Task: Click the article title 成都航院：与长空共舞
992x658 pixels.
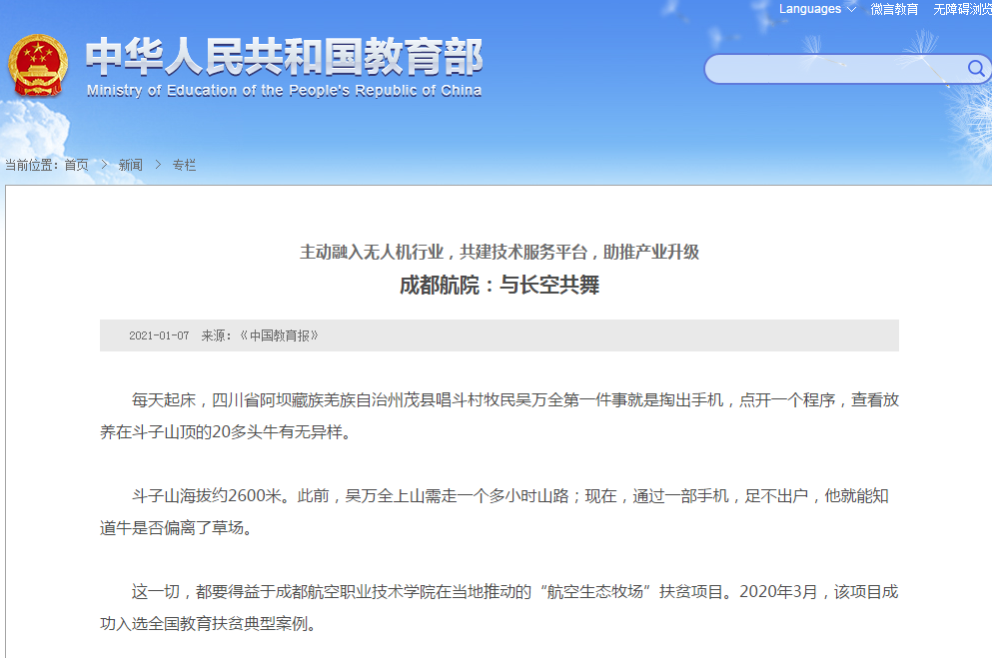Action: tap(499, 286)
